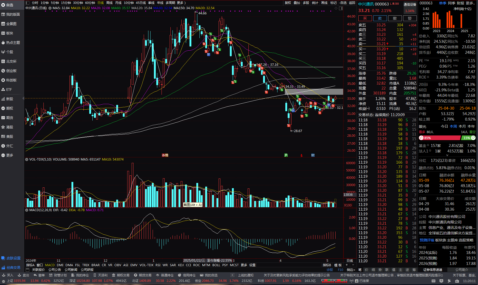Toggle 窗口 indicator window option
Viewport: 478px width, 285px height.
[40, 265]
